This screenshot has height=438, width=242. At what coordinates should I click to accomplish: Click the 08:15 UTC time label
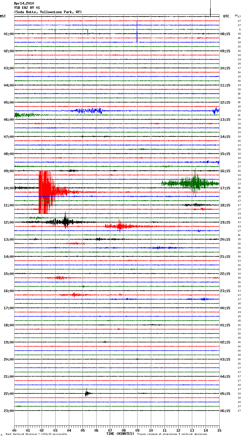(225, 34)
